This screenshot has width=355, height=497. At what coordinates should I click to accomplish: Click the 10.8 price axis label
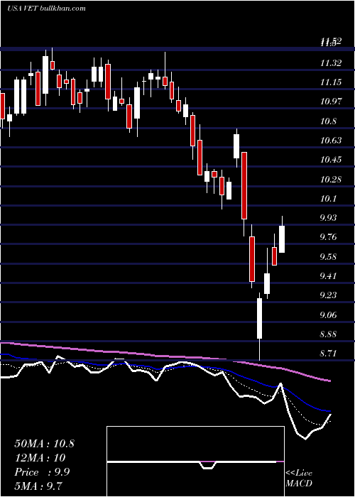pos(329,121)
